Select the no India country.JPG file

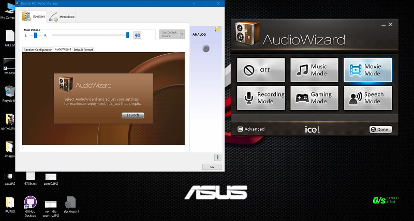coord(51,209)
